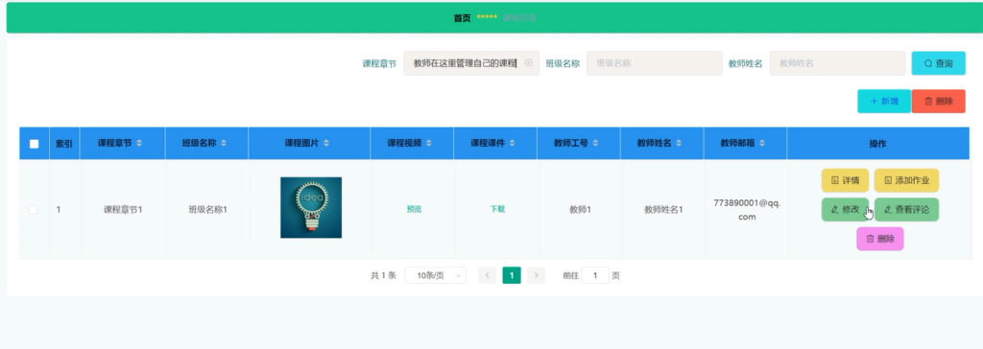Go to 首页 in the breadcrumb
This screenshot has width=983, height=349.
point(462,18)
